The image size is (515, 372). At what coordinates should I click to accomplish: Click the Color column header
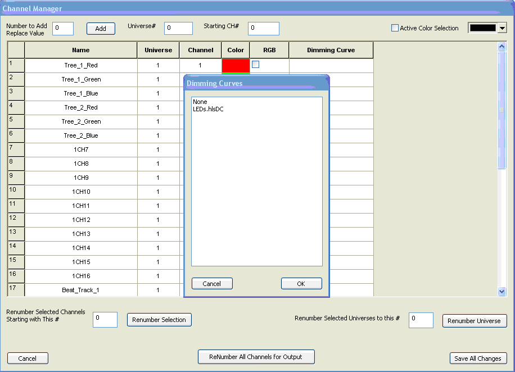236,50
